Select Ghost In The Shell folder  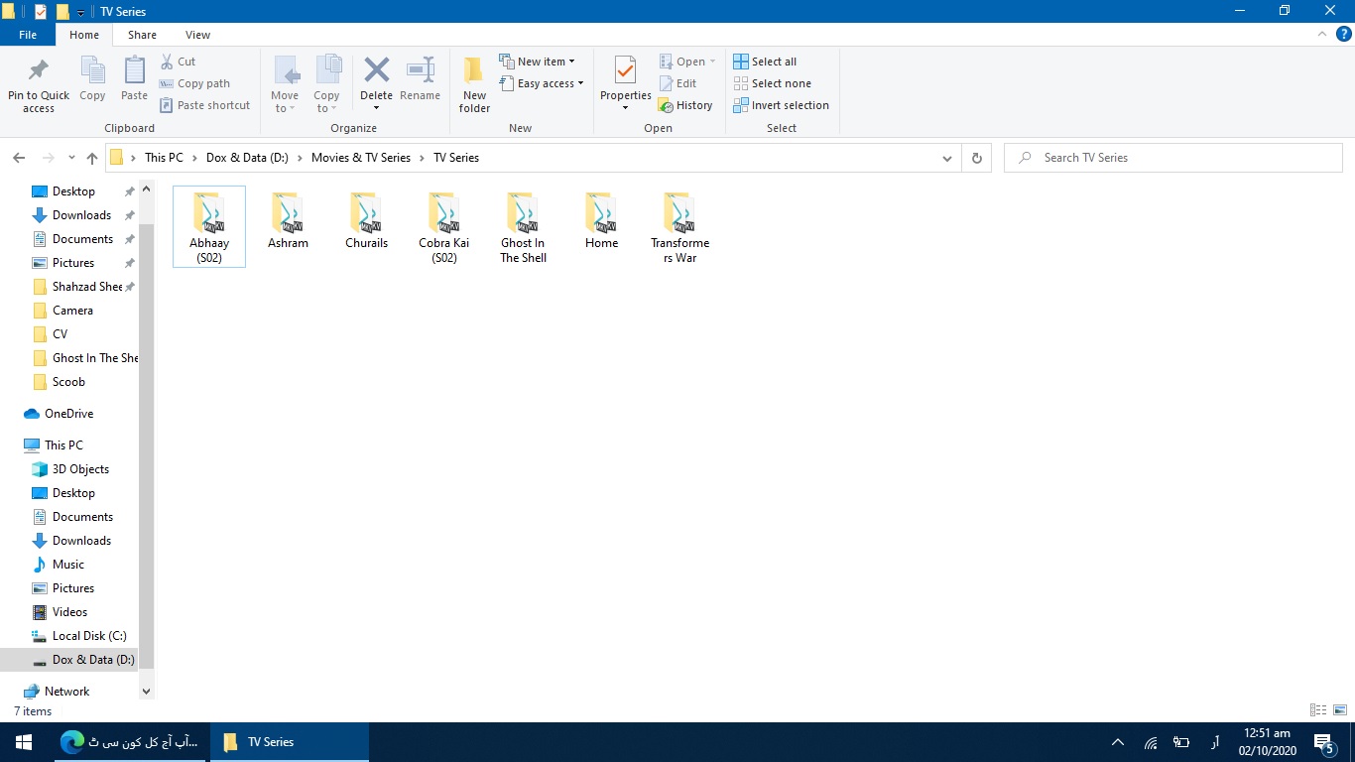coord(523,227)
